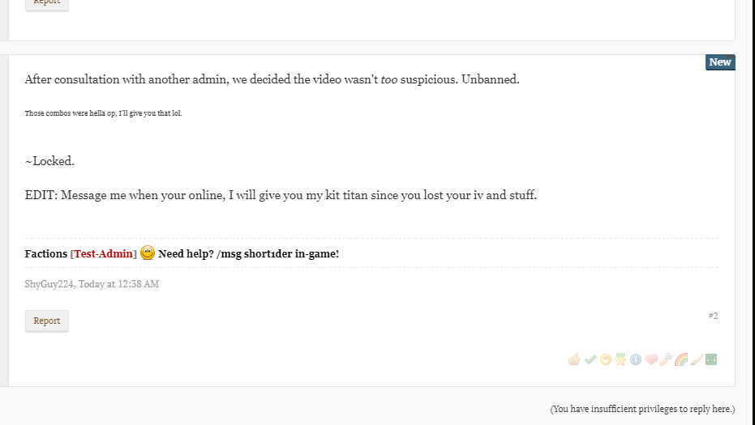The image size is (755, 425).
Task: Click the green creeper face rating icon
Action: coord(711,359)
